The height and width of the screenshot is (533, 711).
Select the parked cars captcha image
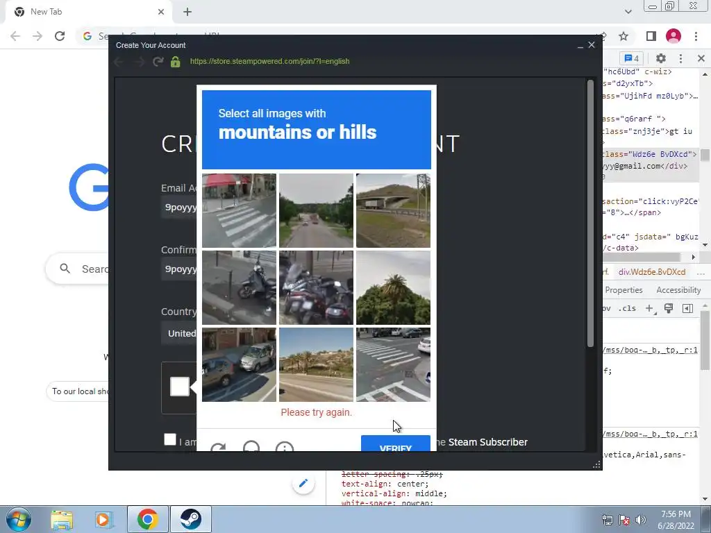click(x=239, y=365)
